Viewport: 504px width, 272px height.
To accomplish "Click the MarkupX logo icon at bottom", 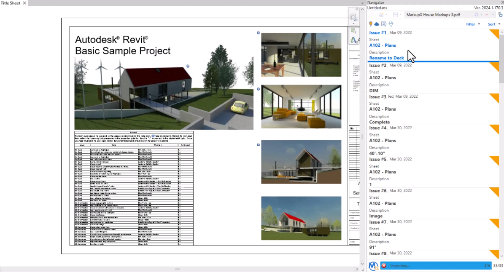I will point(373,266).
